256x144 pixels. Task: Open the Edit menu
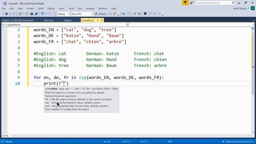12,8
